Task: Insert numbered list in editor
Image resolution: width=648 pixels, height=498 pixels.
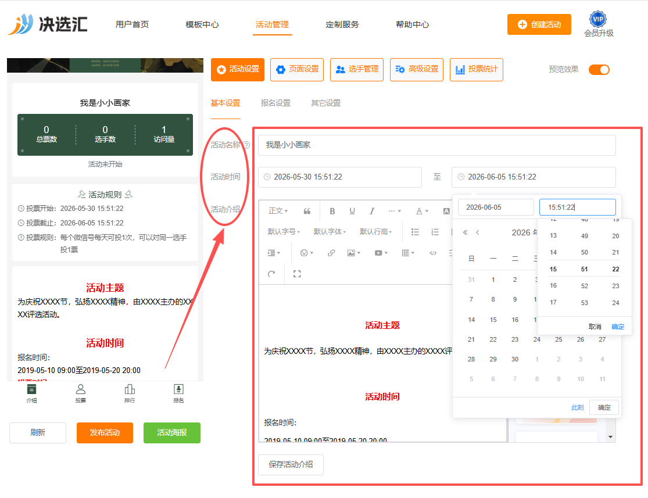Action: point(435,232)
